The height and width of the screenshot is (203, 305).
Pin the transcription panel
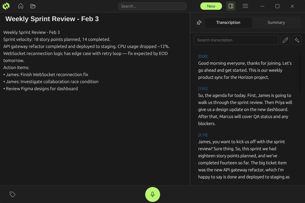coord(199,22)
